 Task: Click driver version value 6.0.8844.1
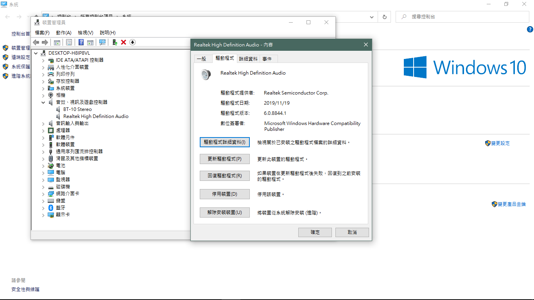(275, 113)
